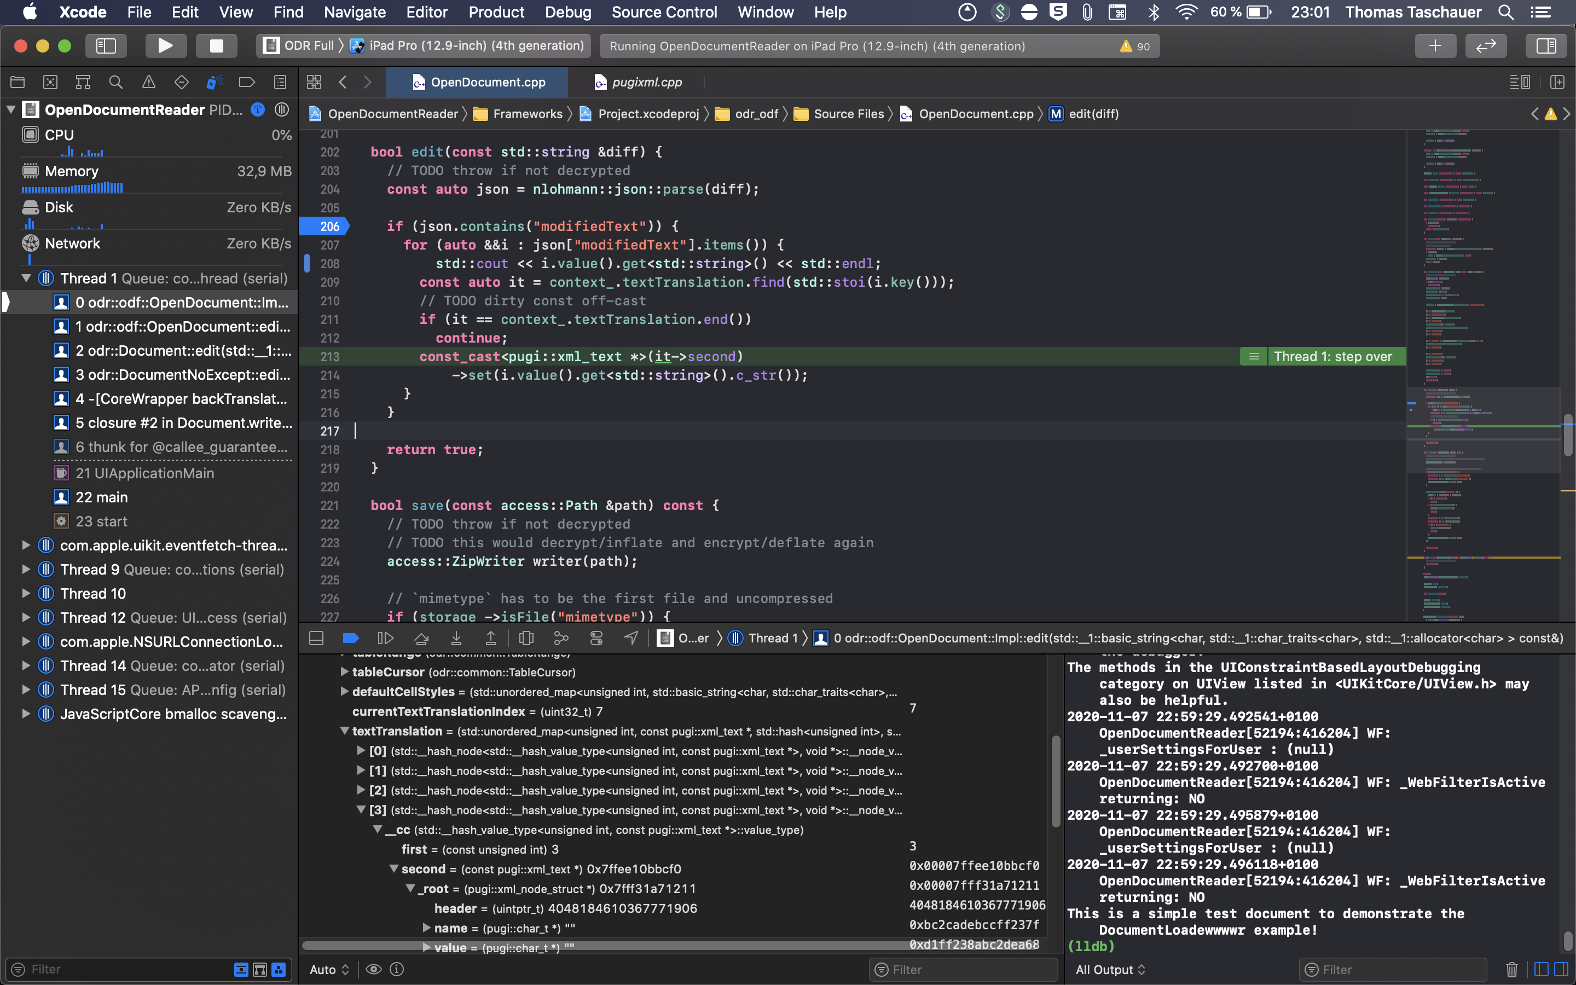
Task: Open the Project navigator folder icon
Action: tap(18, 82)
